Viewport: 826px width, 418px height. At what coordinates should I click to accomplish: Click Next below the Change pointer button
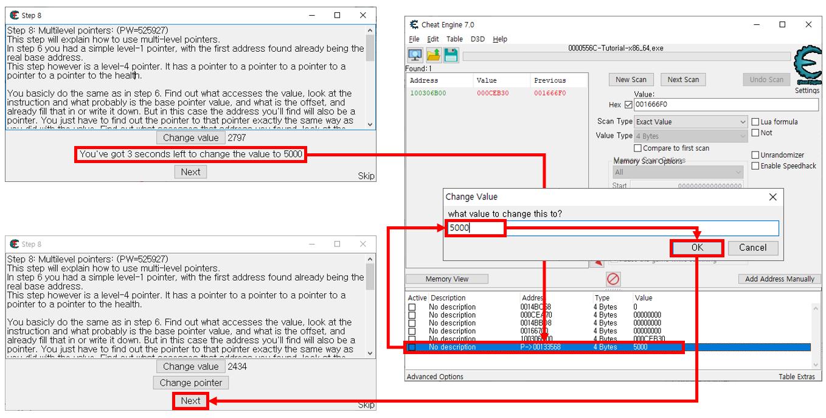click(190, 401)
